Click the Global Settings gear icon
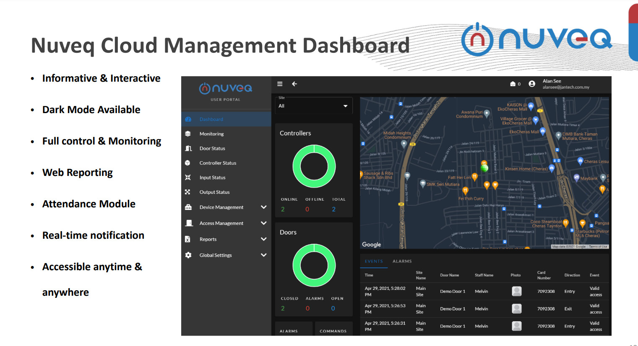 (x=188, y=255)
